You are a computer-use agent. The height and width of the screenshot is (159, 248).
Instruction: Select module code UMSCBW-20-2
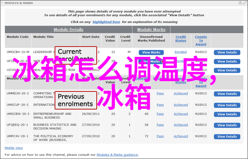tap(18, 114)
